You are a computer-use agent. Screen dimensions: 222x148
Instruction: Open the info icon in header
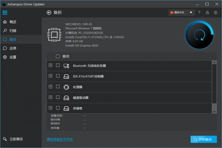click(216, 13)
